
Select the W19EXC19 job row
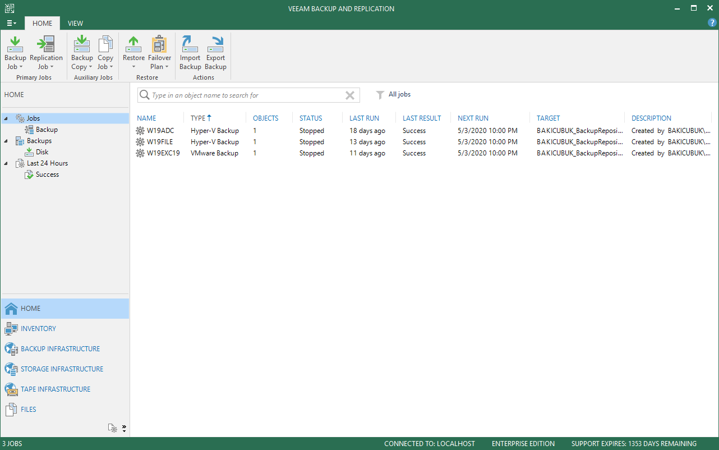pyautogui.click(x=425, y=153)
